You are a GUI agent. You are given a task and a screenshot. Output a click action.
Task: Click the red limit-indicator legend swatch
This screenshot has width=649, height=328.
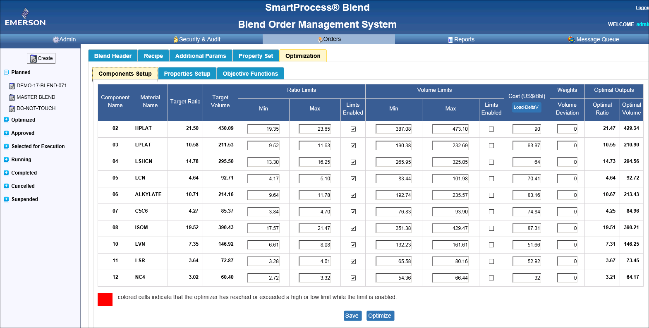[x=105, y=299]
